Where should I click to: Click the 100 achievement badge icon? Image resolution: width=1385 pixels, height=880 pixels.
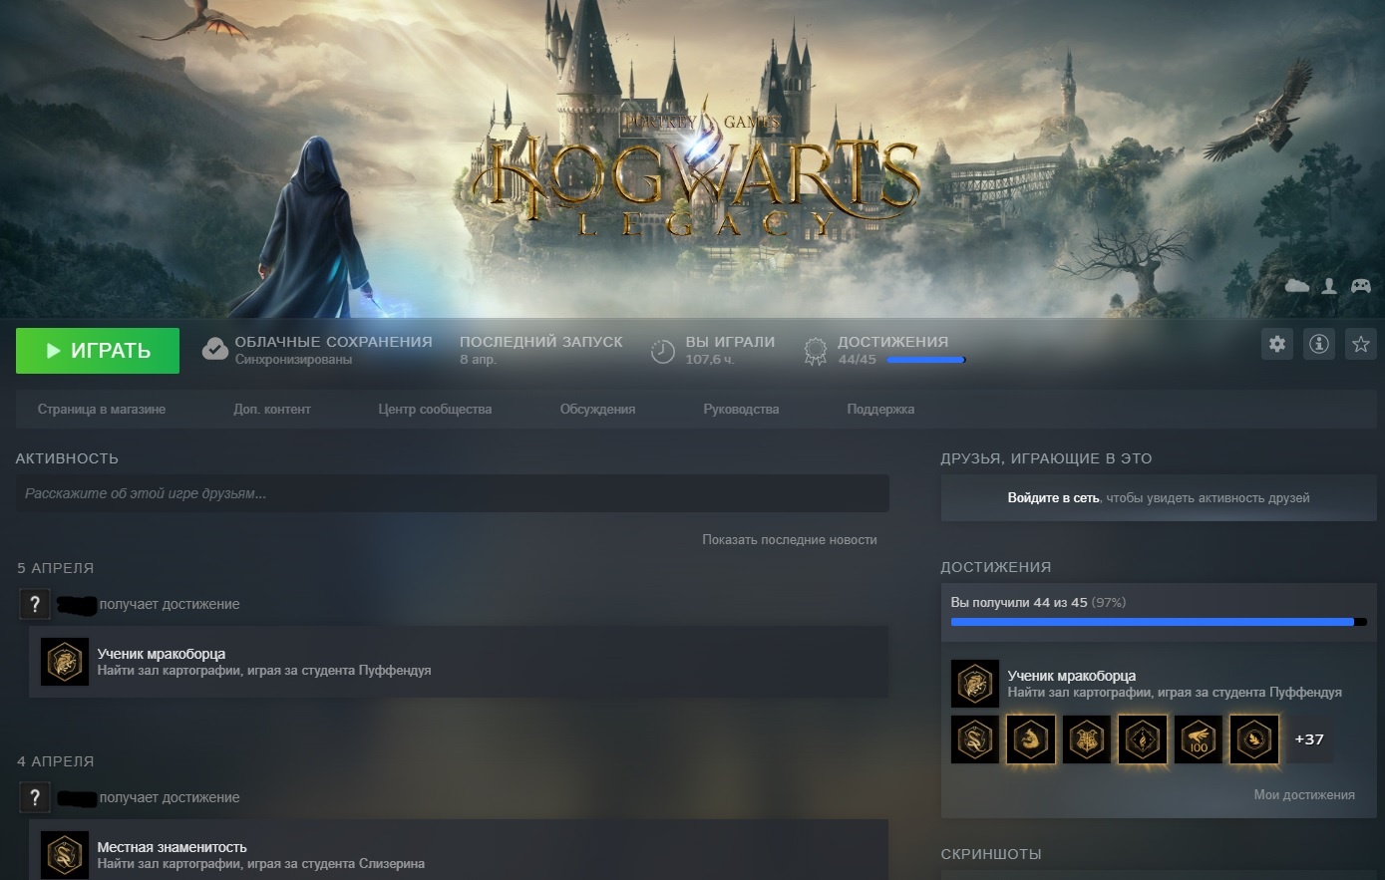(1199, 739)
